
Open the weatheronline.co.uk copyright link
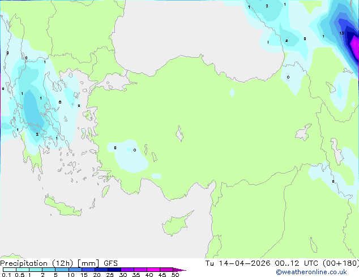point(311,272)
